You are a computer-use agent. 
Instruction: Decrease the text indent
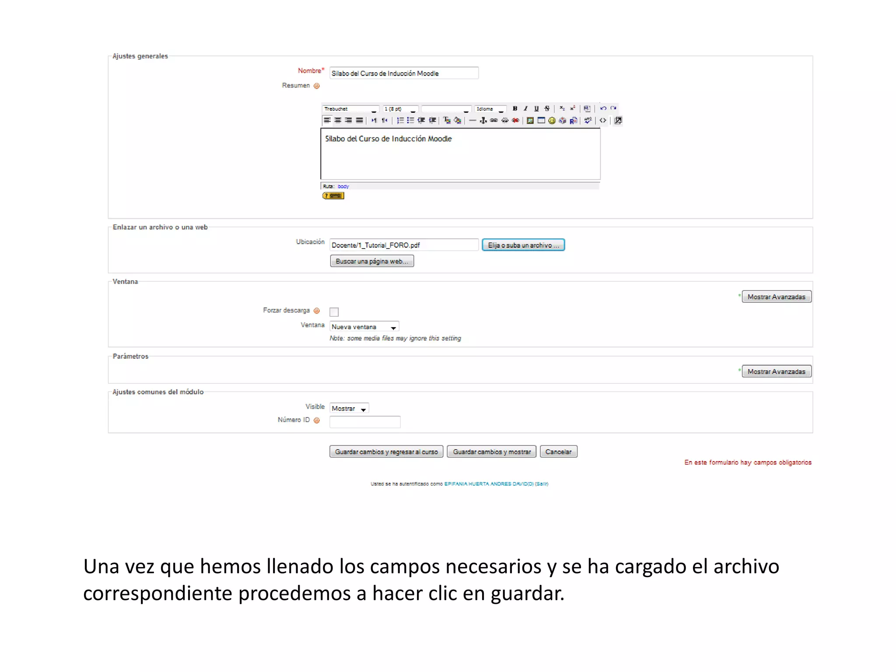pyautogui.click(x=421, y=120)
